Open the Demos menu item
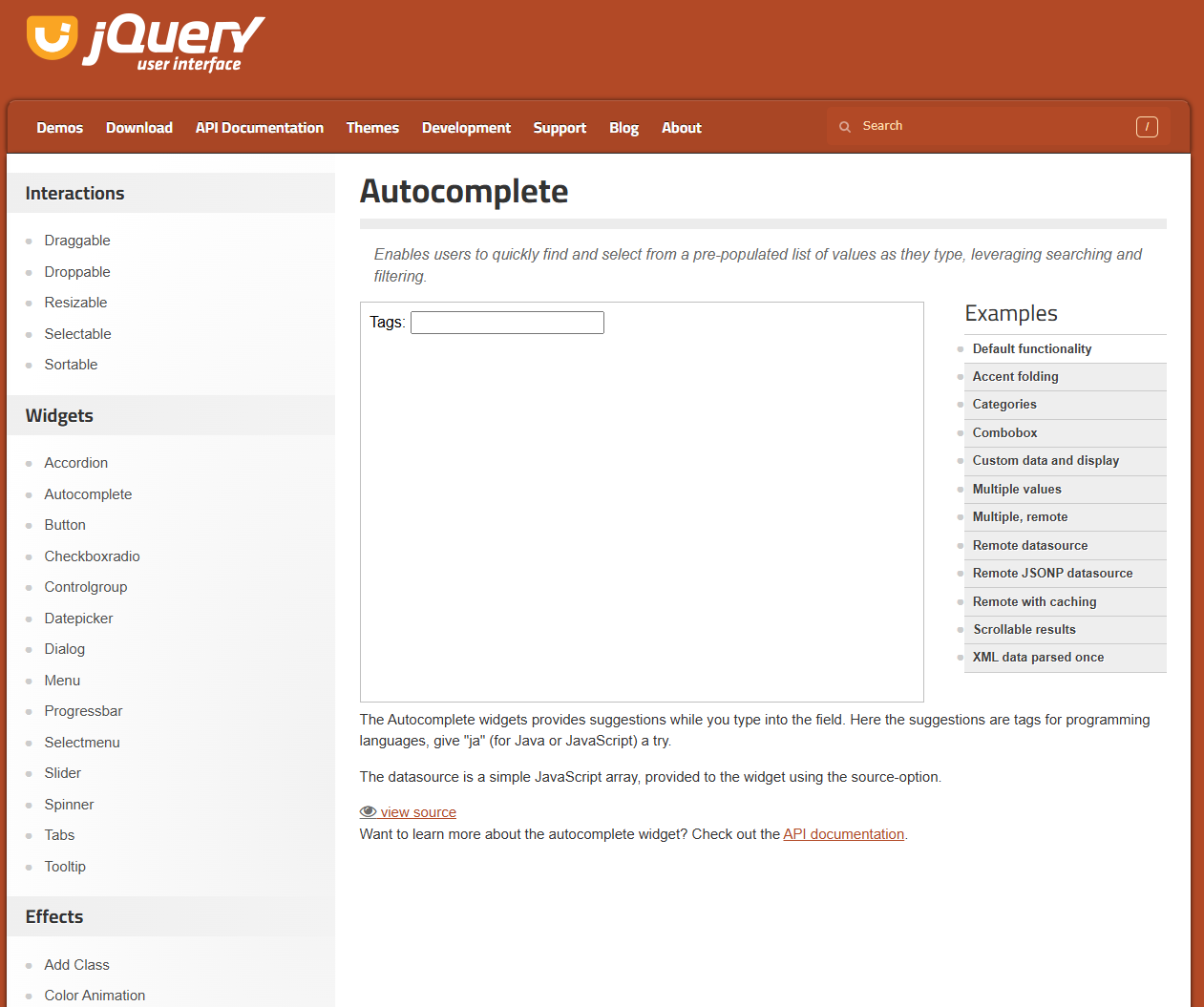The image size is (1204, 1007). [60, 128]
